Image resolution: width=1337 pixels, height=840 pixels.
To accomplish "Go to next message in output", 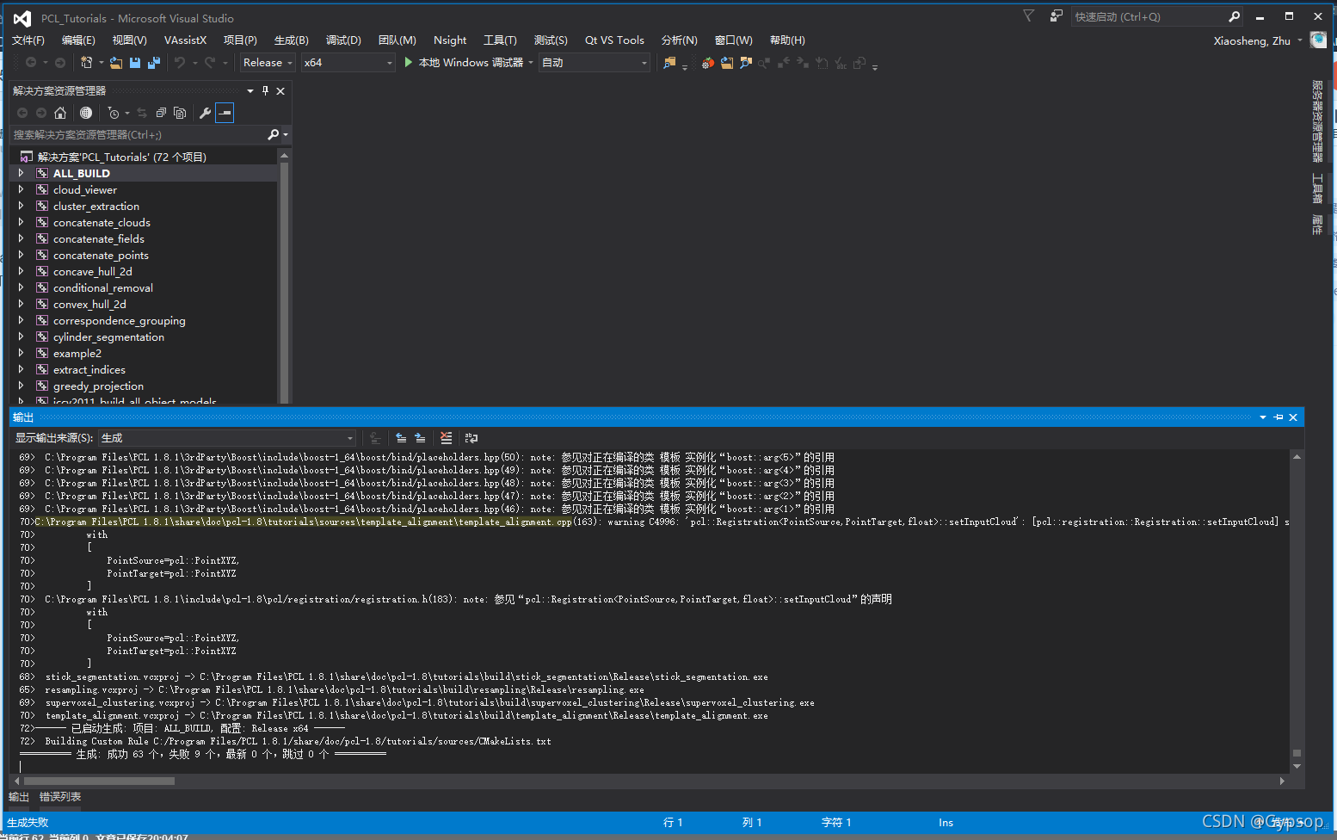I will 420,438.
